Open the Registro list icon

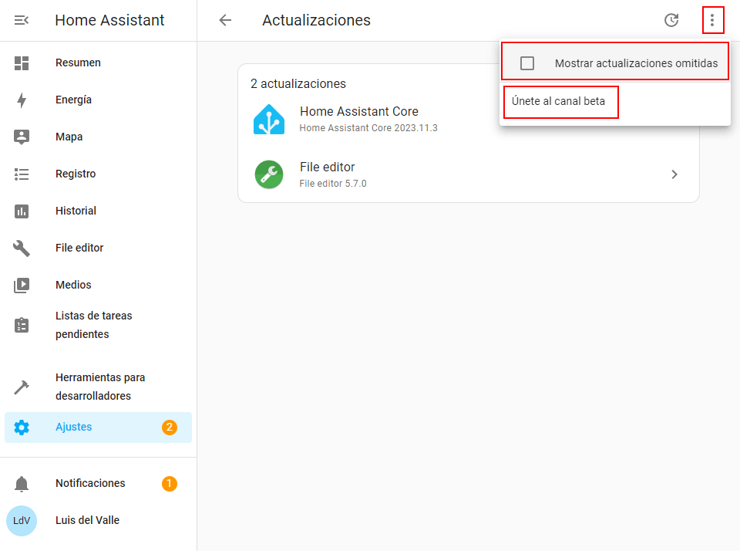[x=22, y=174]
